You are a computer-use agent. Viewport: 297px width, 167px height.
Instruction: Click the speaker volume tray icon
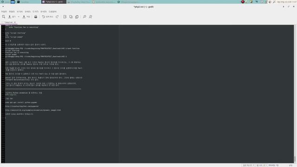pos(270,2)
